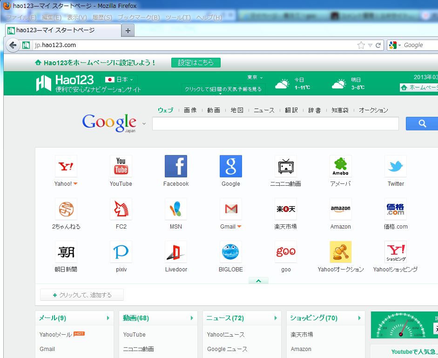Bookmark page with the star icon

click(x=361, y=45)
